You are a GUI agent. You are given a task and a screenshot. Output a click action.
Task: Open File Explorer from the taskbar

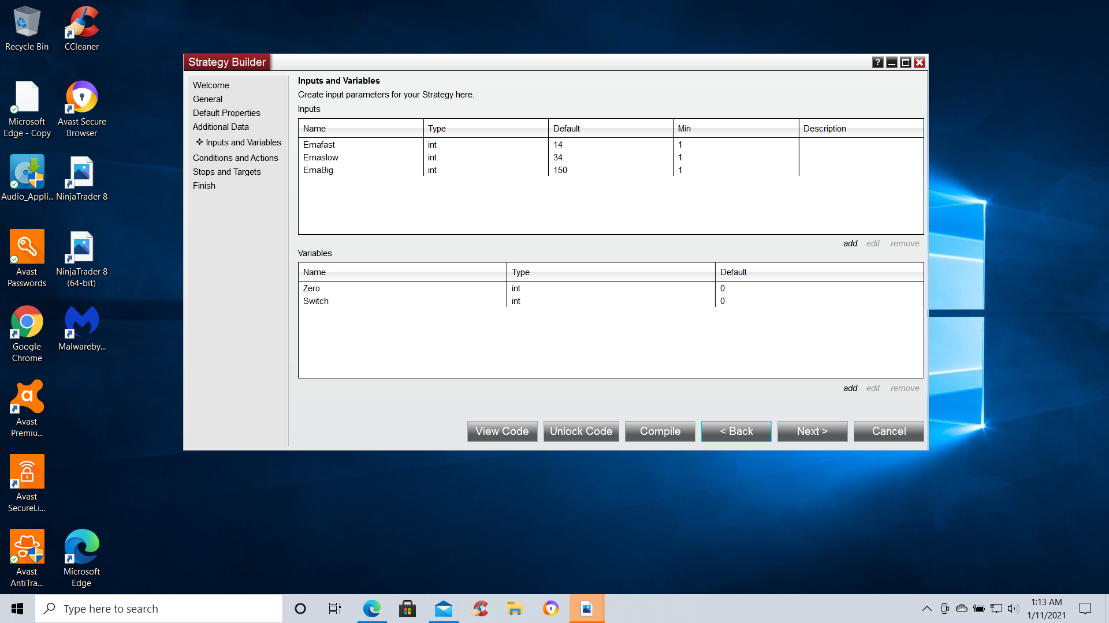click(515, 609)
